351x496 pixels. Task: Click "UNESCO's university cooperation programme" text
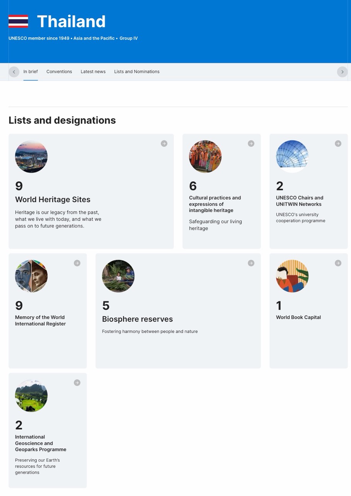[300, 217]
